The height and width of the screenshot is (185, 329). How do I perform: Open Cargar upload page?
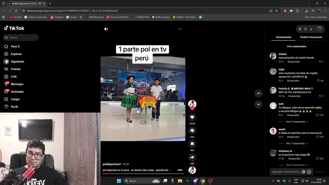[15, 99]
